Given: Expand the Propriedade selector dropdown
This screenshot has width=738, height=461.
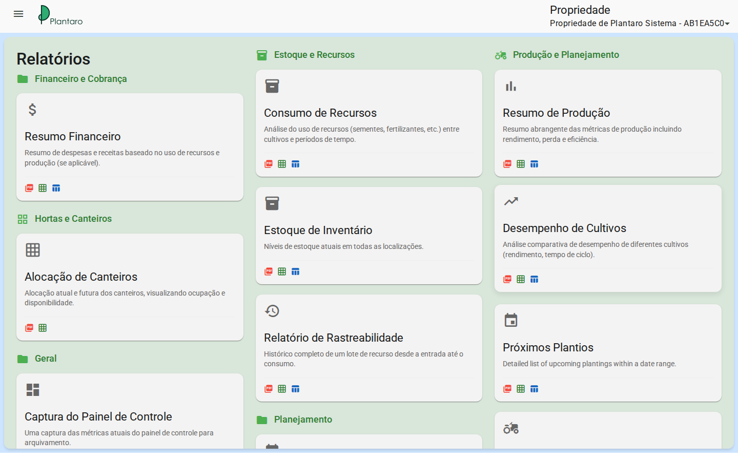Looking at the screenshot, I should [x=640, y=23].
